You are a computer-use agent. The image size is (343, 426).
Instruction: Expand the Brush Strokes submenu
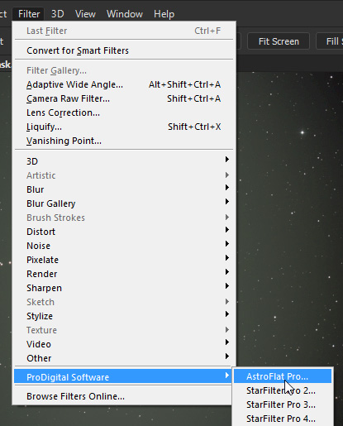tap(124, 218)
